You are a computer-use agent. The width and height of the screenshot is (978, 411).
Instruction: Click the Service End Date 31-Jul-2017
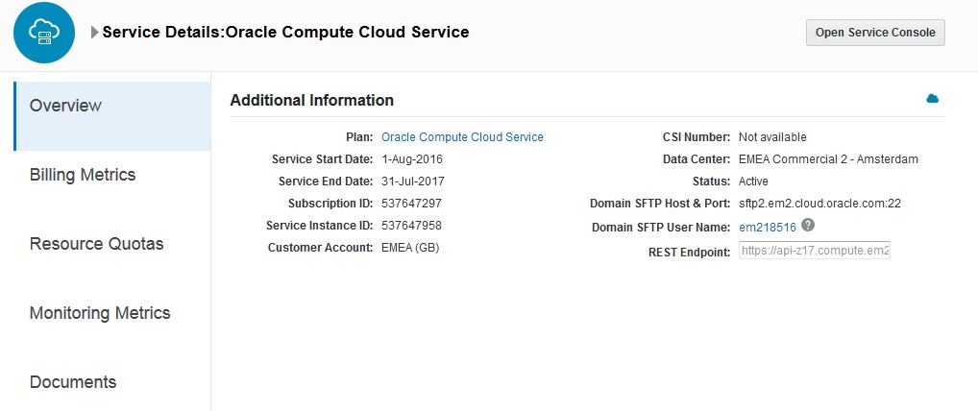pyautogui.click(x=413, y=181)
